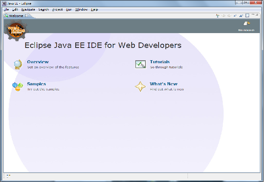Screen dimensions: 264x182
Task: Select the Welcome tab
Action: click(16, 16)
